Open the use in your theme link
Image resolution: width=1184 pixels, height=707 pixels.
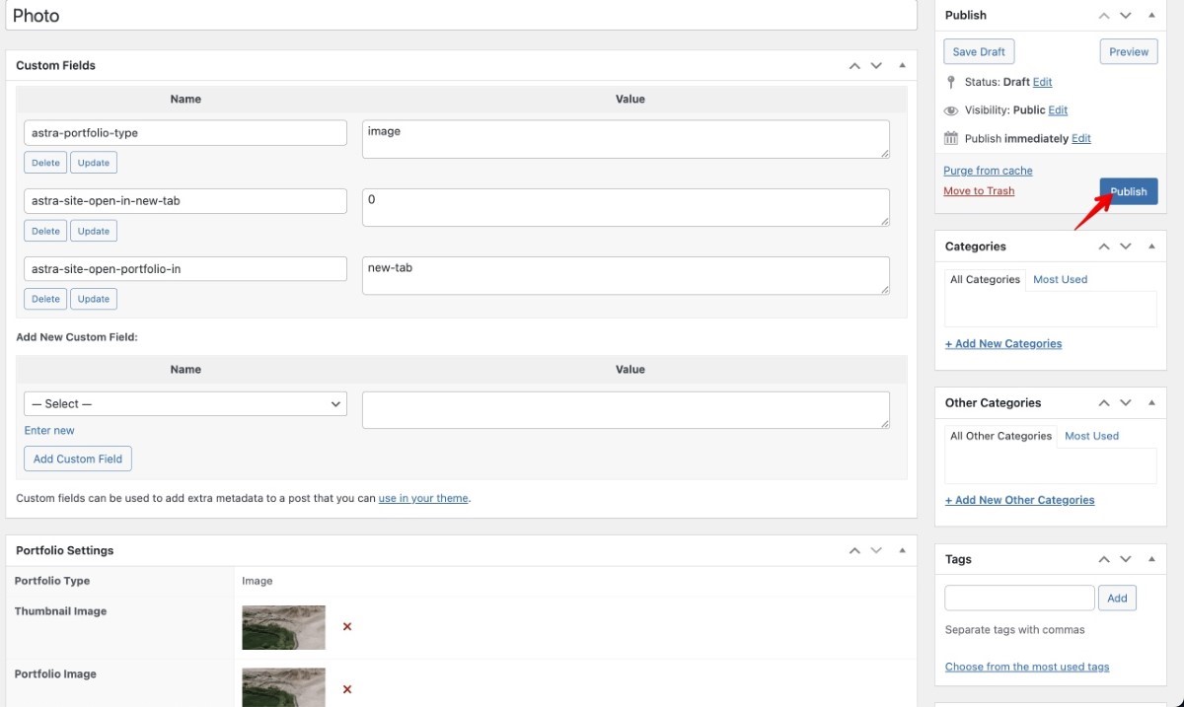(x=423, y=499)
